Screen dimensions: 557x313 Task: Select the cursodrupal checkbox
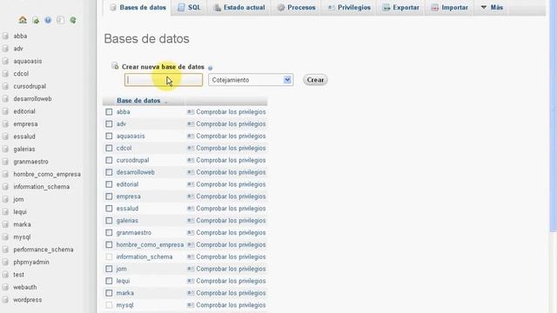click(x=109, y=160)
